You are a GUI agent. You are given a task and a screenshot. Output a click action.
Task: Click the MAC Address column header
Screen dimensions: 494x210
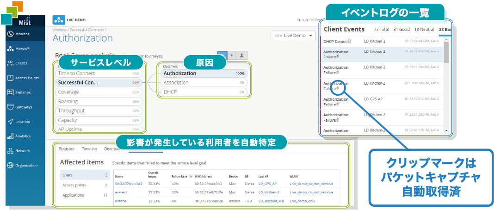(204, 177)
